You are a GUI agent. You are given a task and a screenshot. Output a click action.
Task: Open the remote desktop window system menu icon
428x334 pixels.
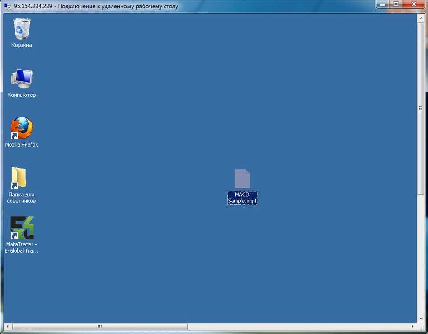[7, 7]
